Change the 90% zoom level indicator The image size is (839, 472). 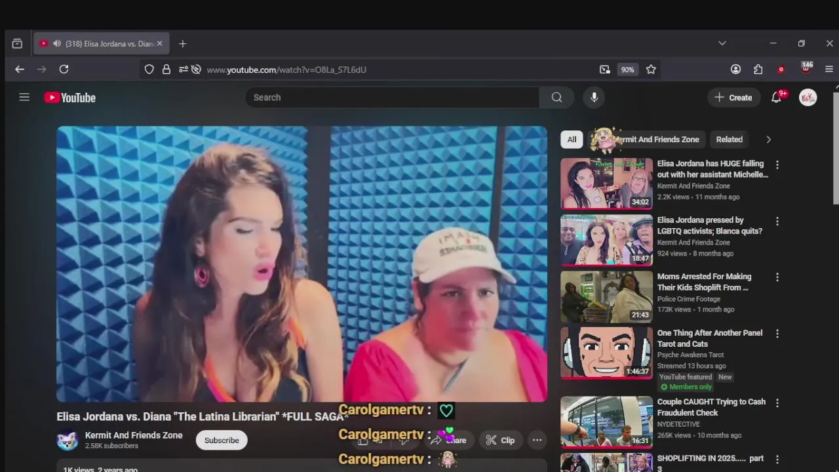click(x=628, y=69)
